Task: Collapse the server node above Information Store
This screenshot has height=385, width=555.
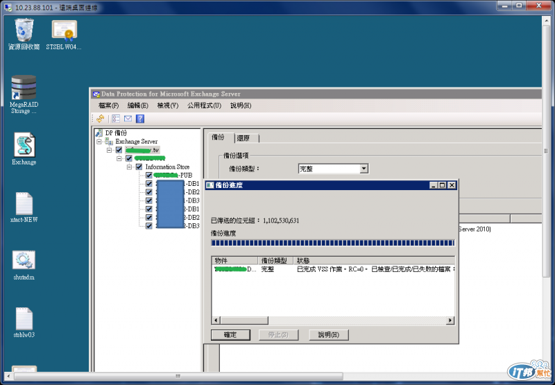Action: point(119,159)
